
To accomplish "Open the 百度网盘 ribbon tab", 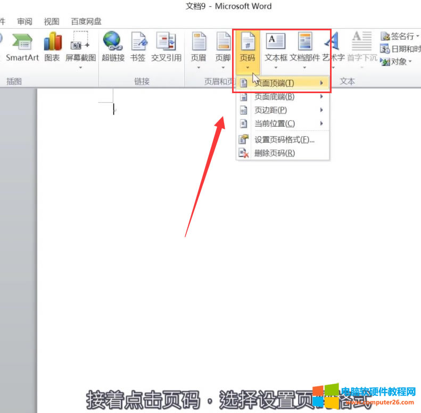I will (86, 21).
